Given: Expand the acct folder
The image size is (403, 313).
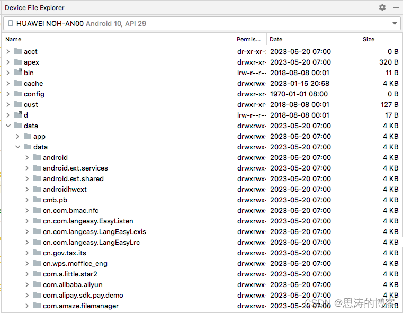Looking at the screenshot, I should click(x=8, y=52).
